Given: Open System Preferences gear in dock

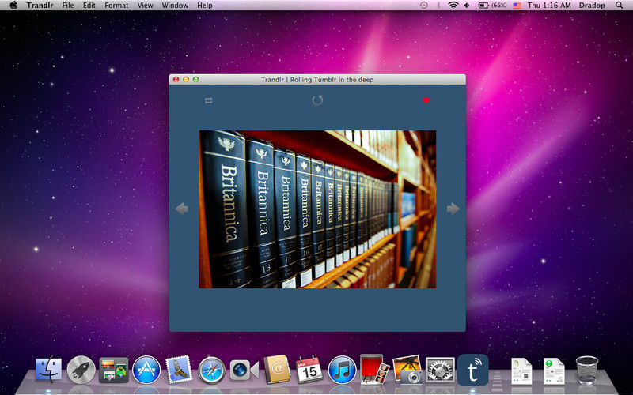Looking at the screenshot, I should pyautogui.click(x=440, y=370).
